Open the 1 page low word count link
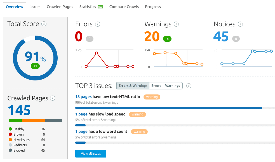The width and height of the screenshot is (275, 162). (x=81, y=132)
